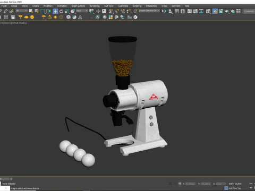Click the workspace path field on toolbar
255x191 pixels.
click(x=249, y=11)
